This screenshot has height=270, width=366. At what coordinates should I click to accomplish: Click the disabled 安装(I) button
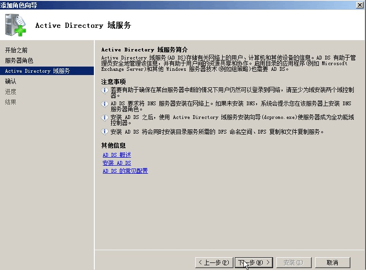pos(294,262)
